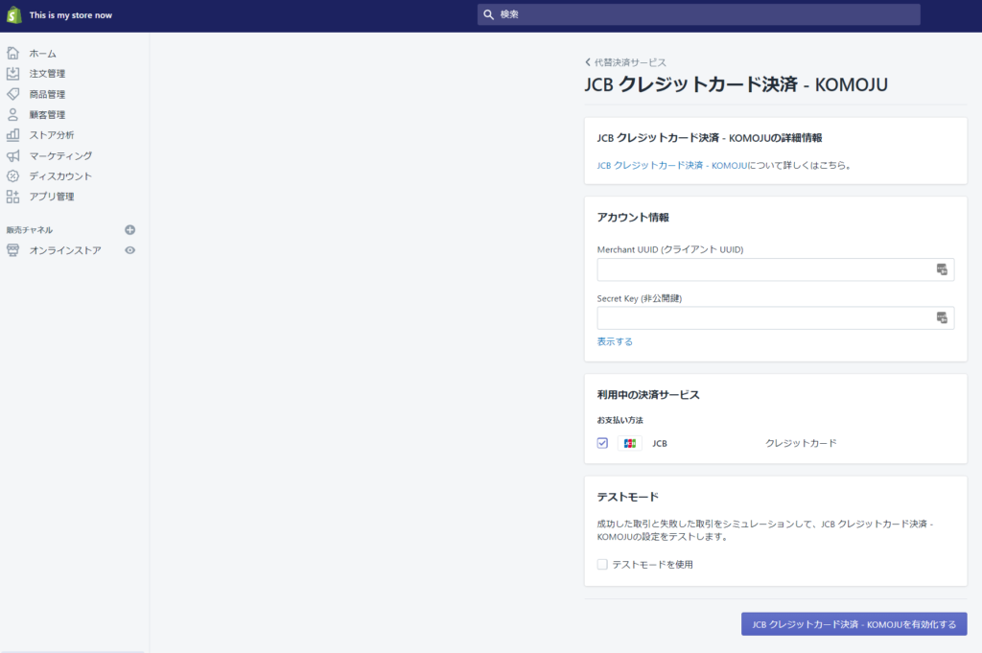Add a sales channel with plus icon
The height and width of the screenshot is (653, 982).
129,230
